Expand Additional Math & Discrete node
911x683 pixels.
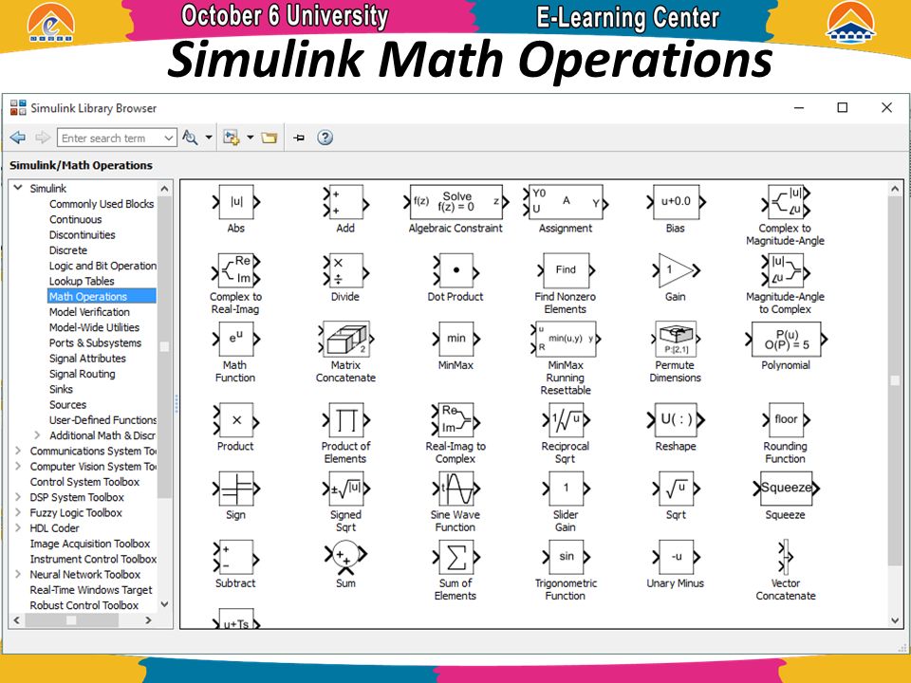point(37,435)
